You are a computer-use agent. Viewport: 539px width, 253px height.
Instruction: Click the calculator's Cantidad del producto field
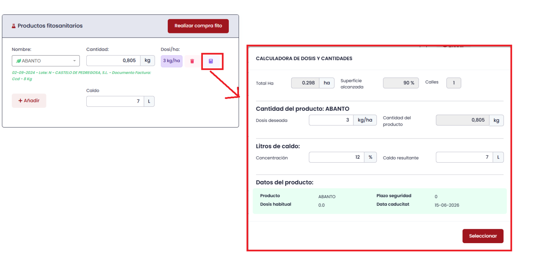[x=462, y=120]
